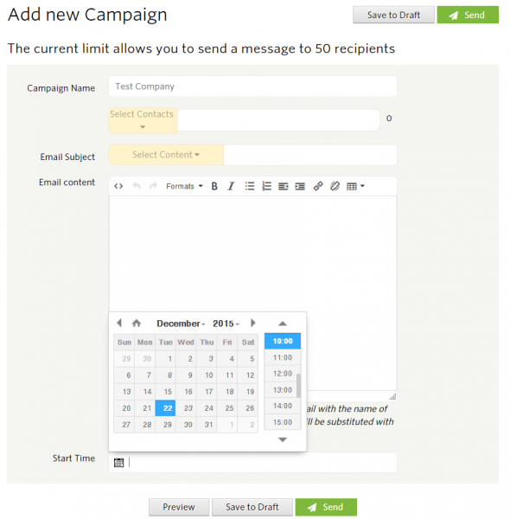510x519 pixels.
Task: Open the December month selector
Action: pyautogui.click(x=181, y=324)
